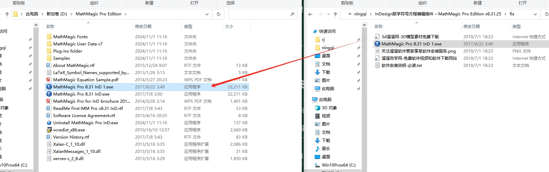Click the refresh button in left window
549x172 pixels.
tap(219, 14)
